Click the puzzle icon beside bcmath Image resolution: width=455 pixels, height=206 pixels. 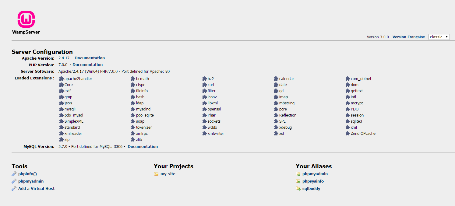[133, 79]
